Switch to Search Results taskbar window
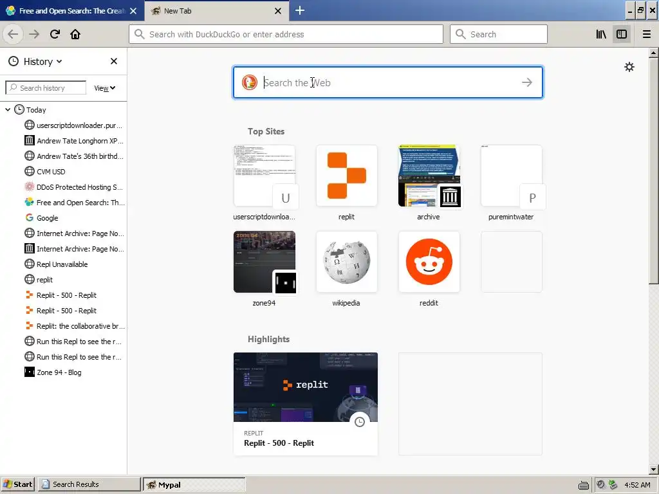659x494 pixels. pos(89,484)
